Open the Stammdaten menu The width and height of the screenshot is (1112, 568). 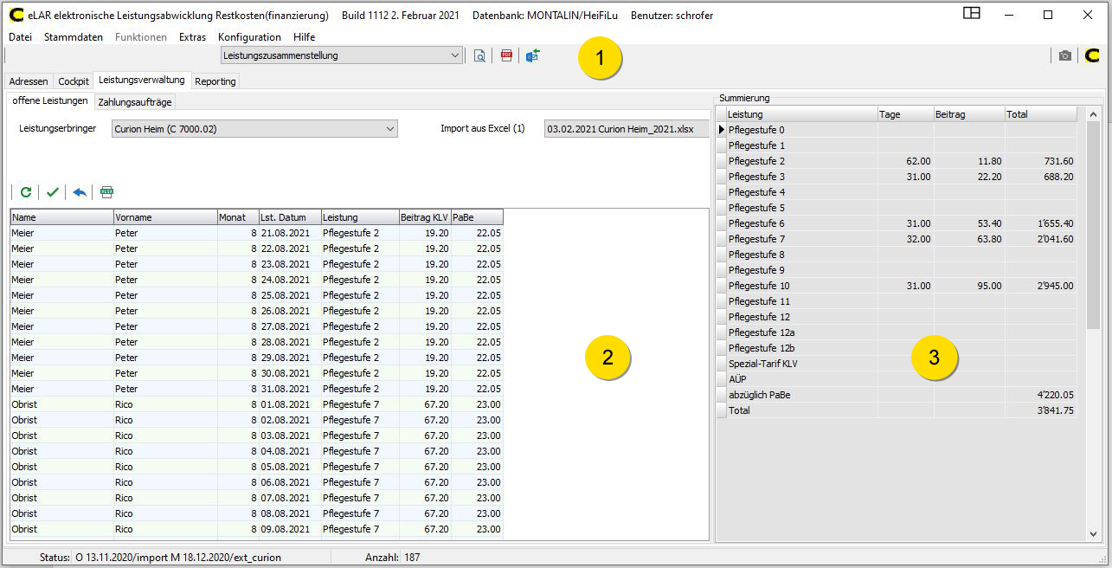(x=74, y=37)
